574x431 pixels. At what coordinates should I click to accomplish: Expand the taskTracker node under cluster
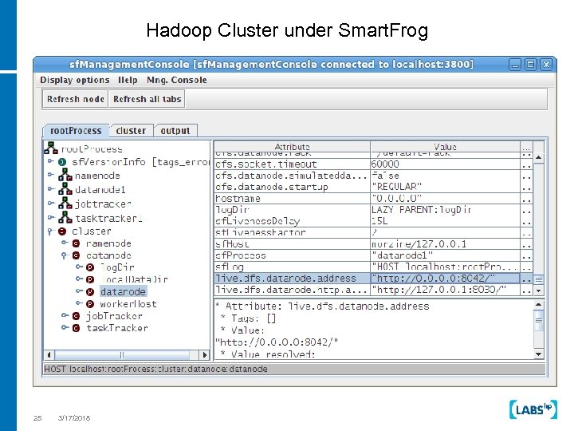pyautogui.click(x=65, y=327)
